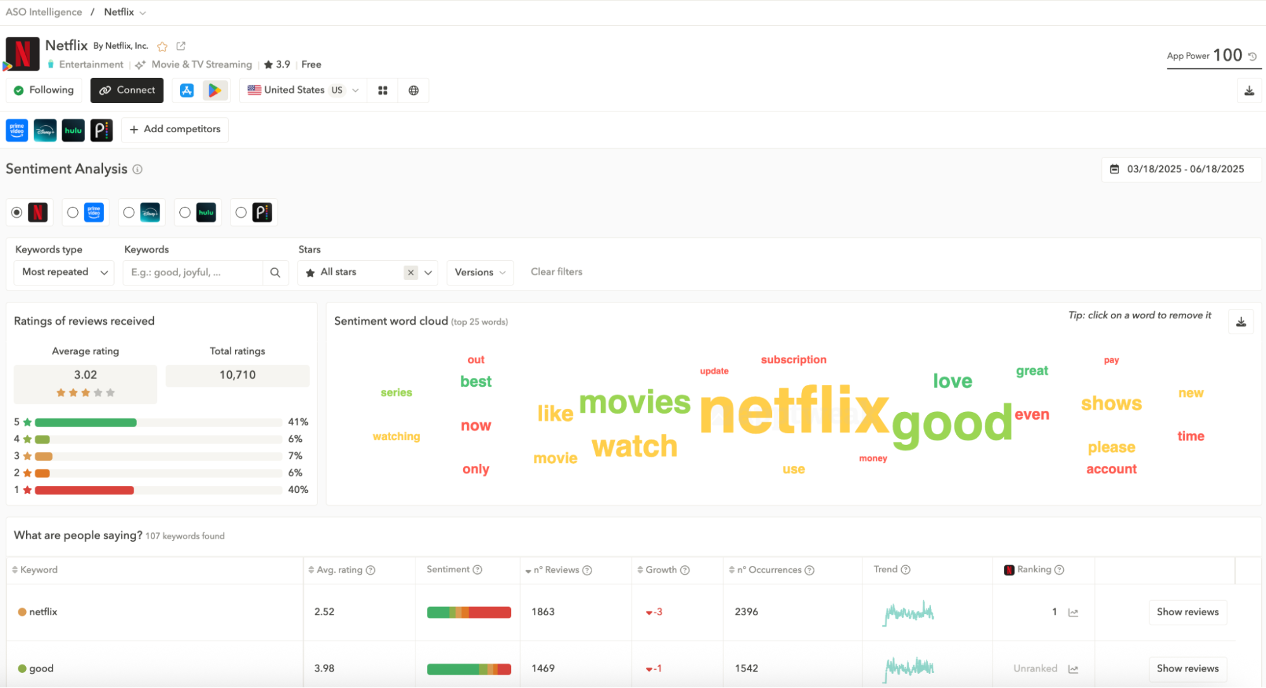Select the Disney+ radio button
The height and width of the screenshot is (688, 1266).
click(129, 213)
